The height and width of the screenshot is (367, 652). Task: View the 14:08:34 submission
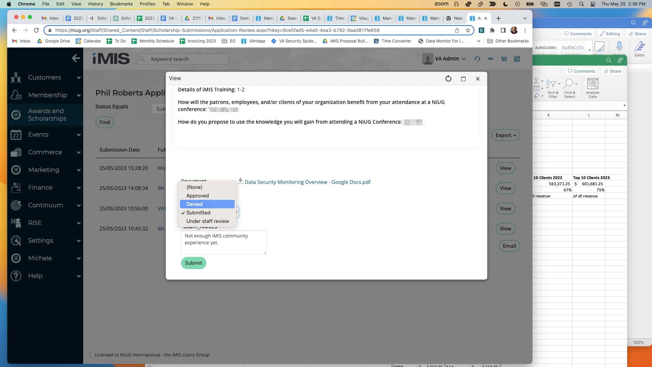pyautogui.click(x=505, y=188)
